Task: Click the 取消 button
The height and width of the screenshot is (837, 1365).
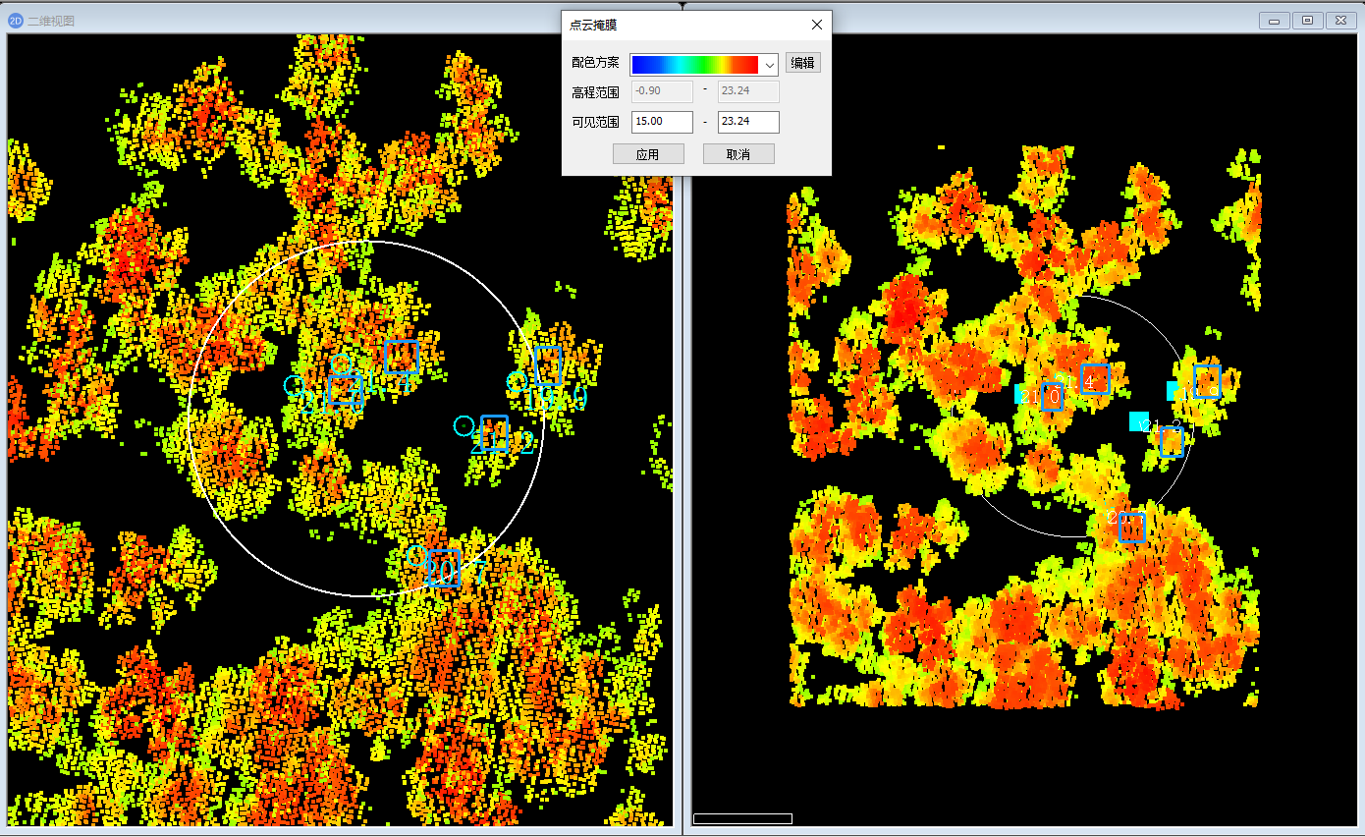Action: 738,154
